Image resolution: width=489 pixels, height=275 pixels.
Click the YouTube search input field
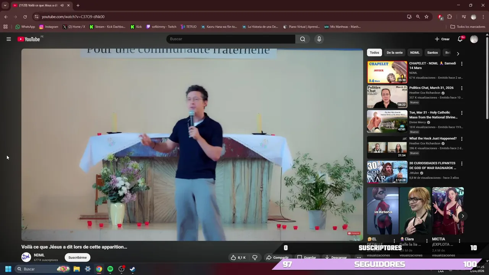pyautogui.click(x=231, y=39)
